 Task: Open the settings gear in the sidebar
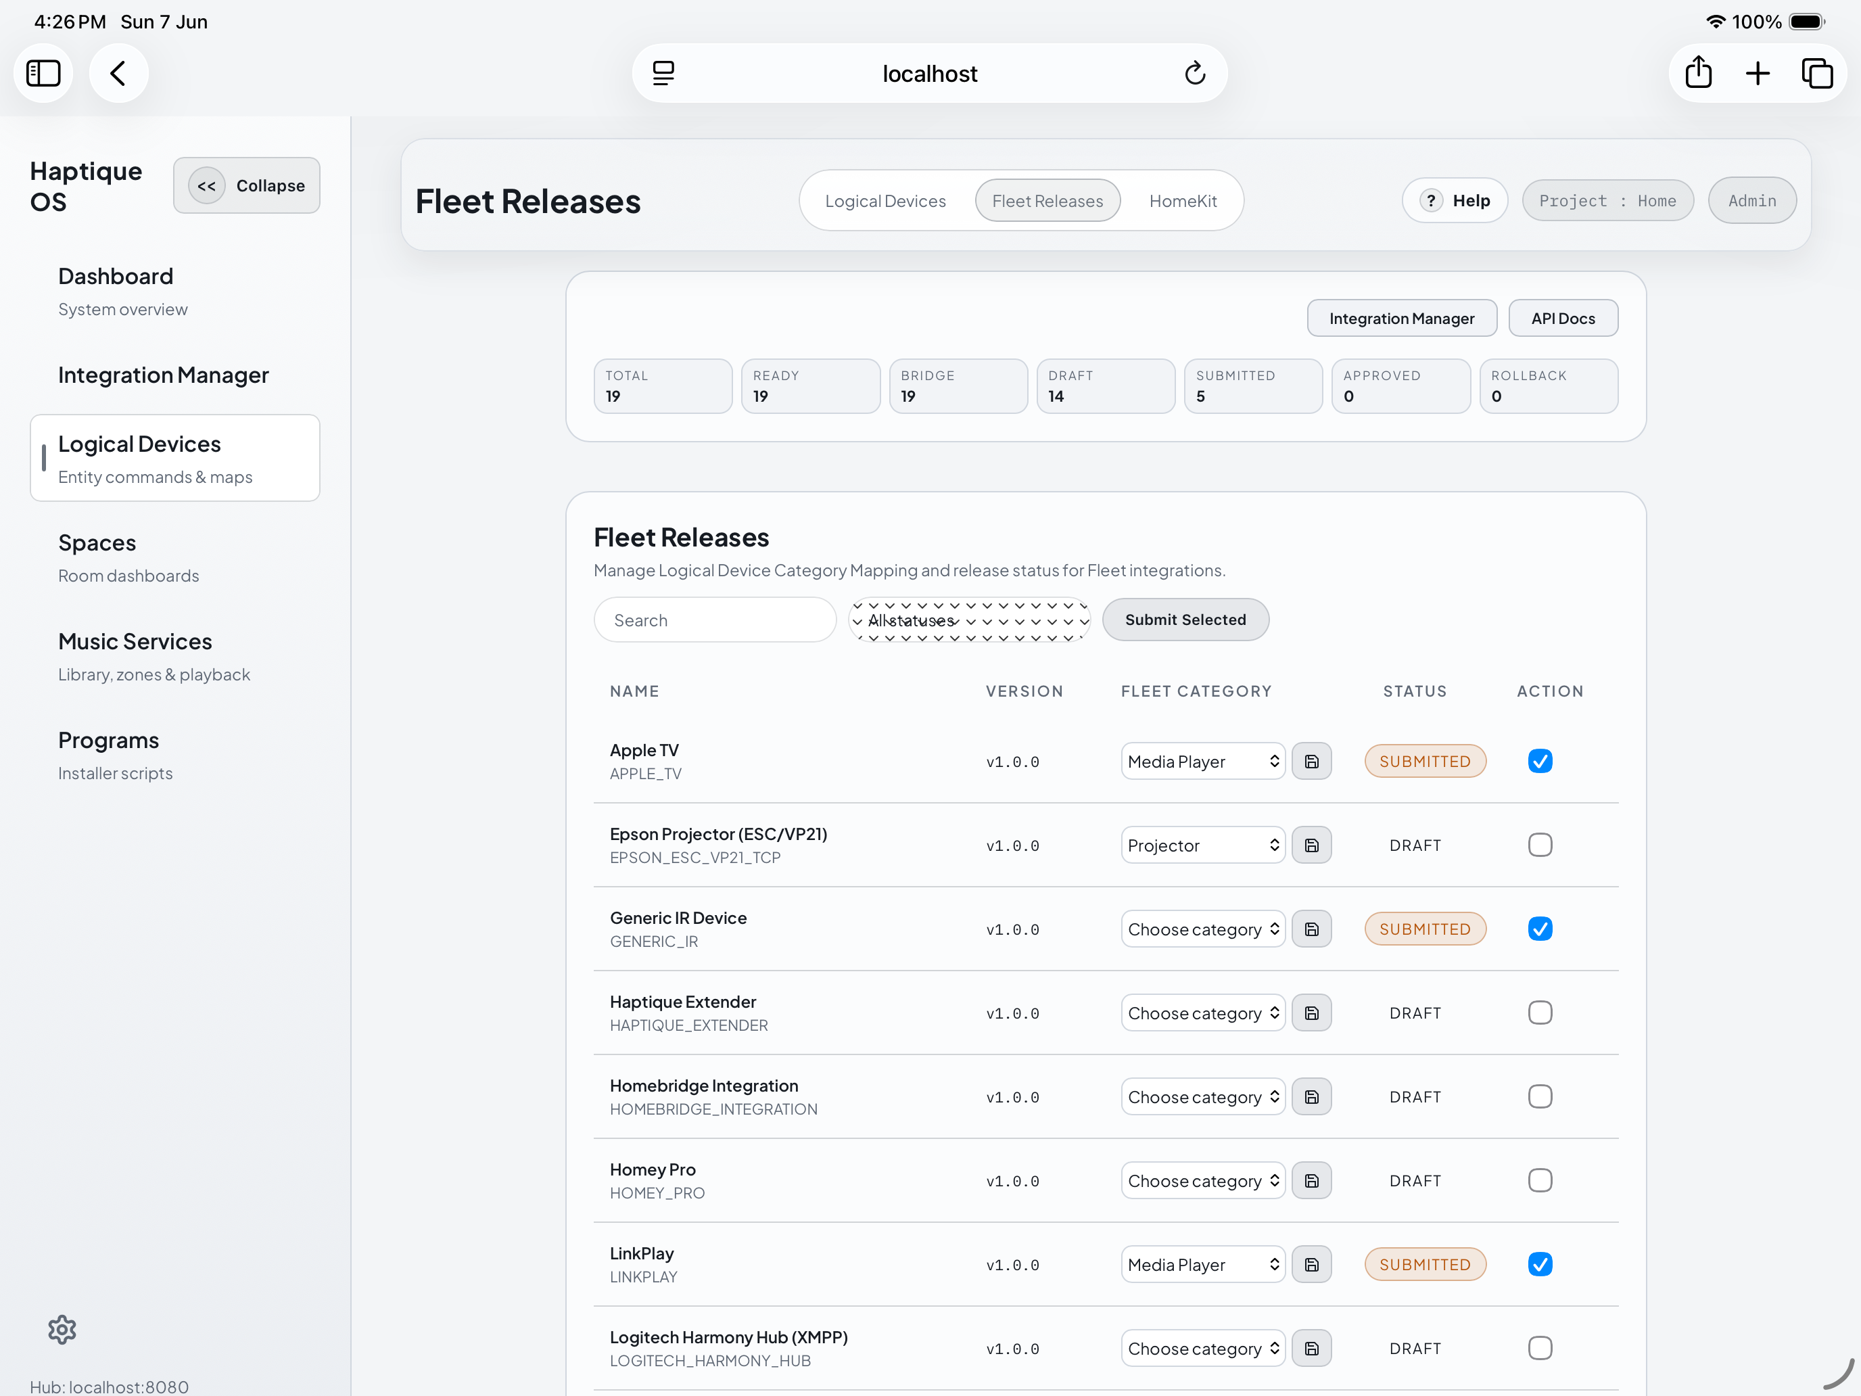pos(62,1330)
